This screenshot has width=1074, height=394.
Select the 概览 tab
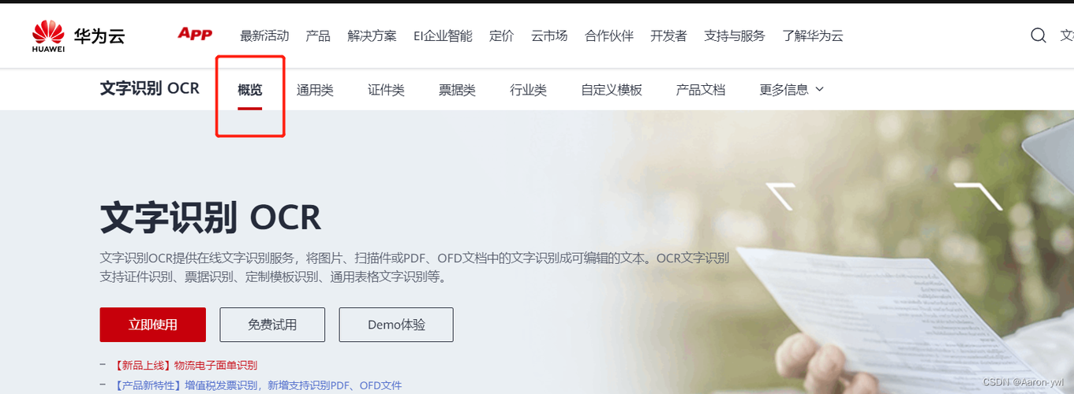point(250,90)
